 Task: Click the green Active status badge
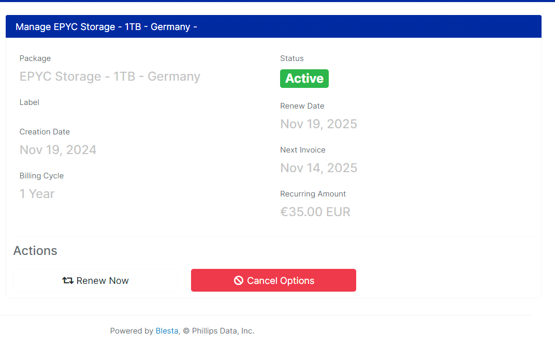(304, 79)
